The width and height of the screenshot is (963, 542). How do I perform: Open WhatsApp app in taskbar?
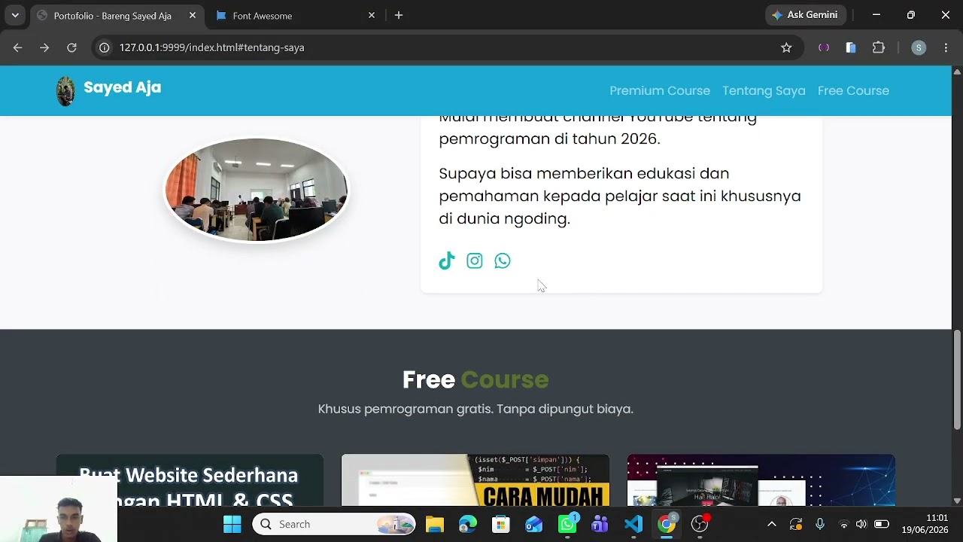[x=567, y=524]
